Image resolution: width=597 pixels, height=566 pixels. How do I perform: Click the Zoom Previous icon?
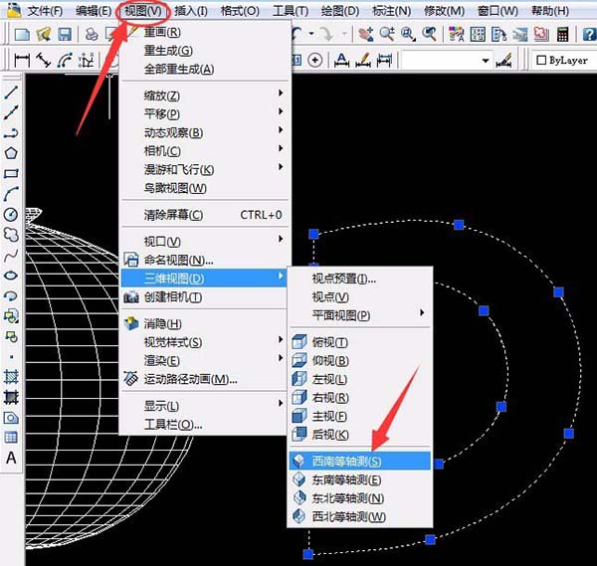click(429, 35)
